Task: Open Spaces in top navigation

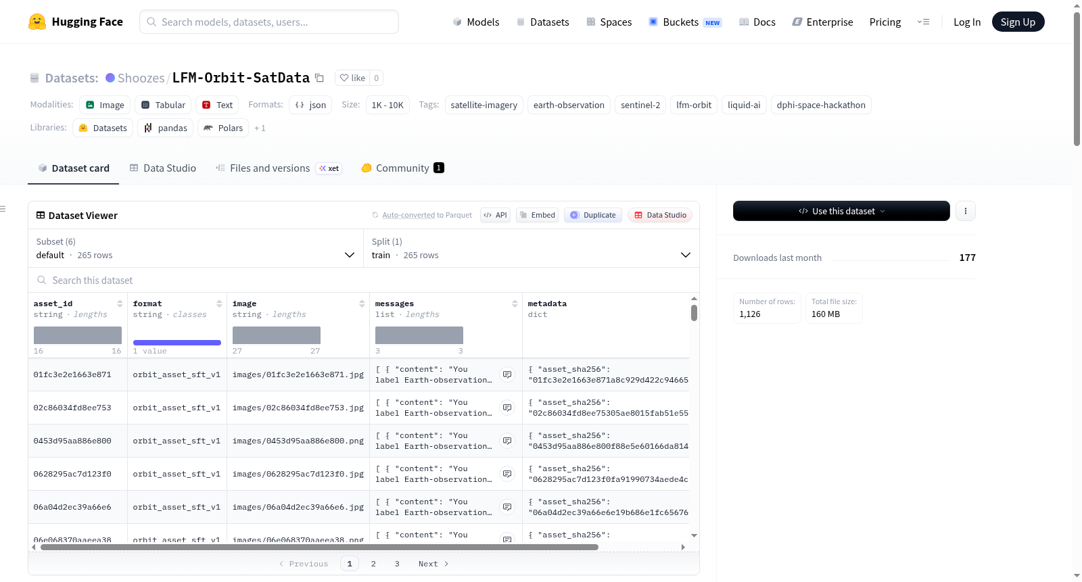Action: pos(609,22)
